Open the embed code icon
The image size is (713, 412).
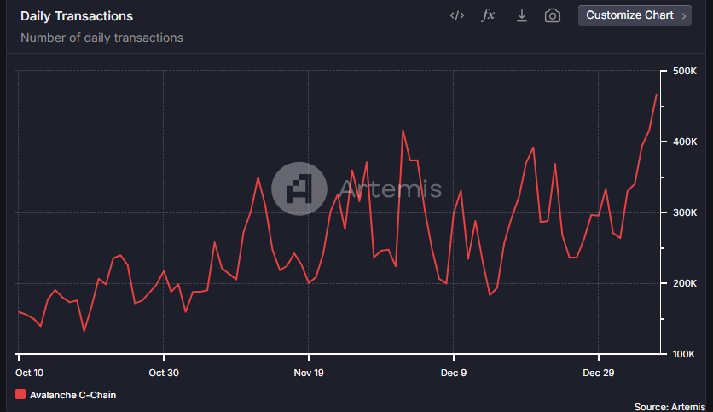tap(457, 15)
